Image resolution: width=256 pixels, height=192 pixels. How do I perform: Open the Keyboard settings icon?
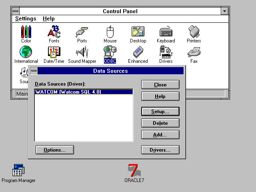[166, 32]
